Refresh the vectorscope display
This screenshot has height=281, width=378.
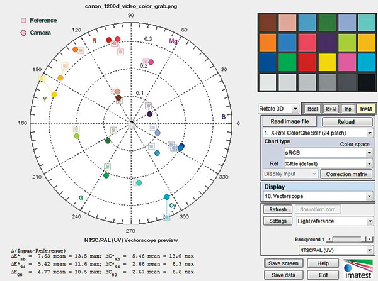coord(278,209)
